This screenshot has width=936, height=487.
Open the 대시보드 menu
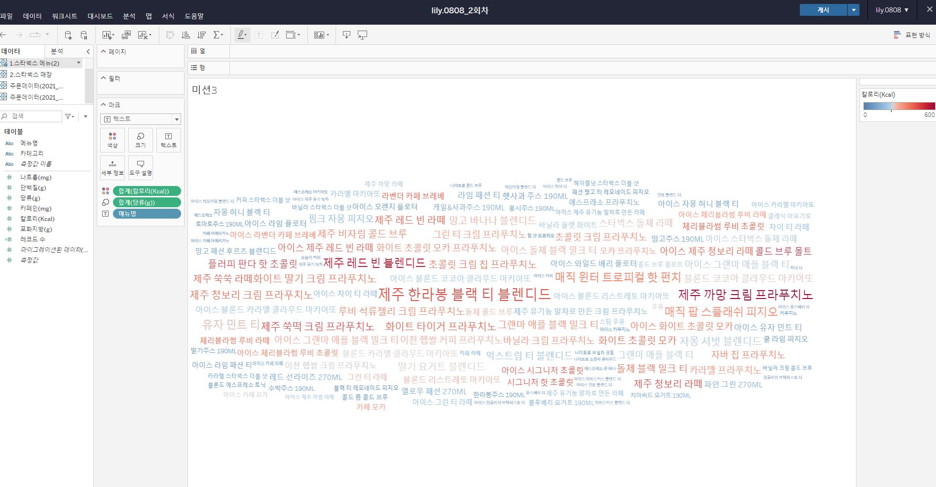[x=100, y=16]
